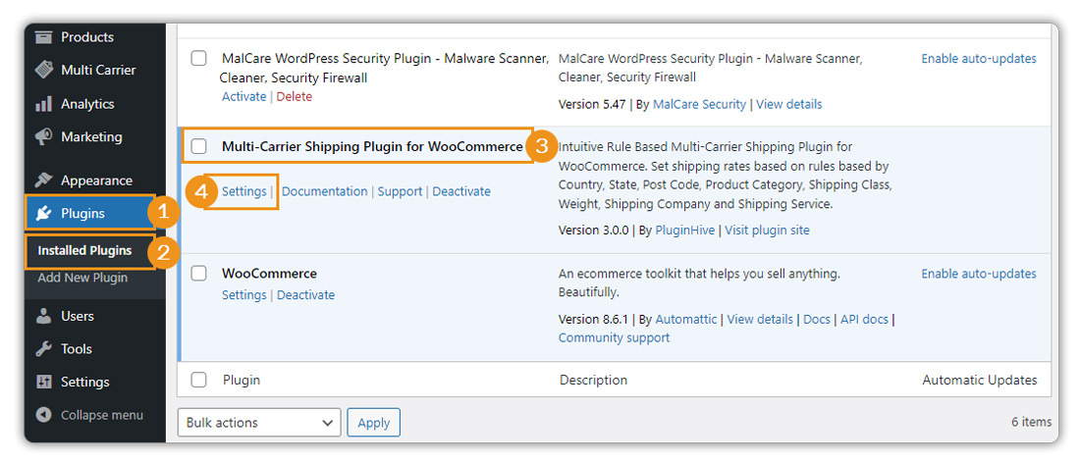1080x463 pixels.
Task: Check the WooCommerce plugin checkbox
Action: point(198,273)
